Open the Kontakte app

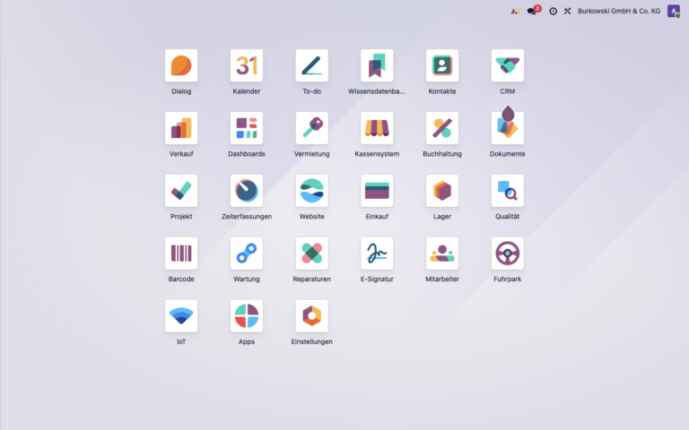(x=442, y=65)
